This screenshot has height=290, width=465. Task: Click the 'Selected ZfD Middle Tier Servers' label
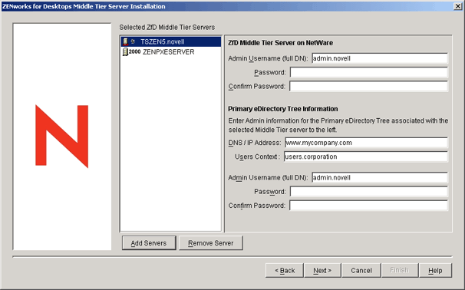[x=167, y=28]
